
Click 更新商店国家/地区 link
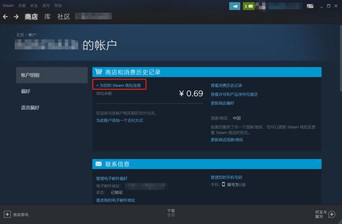[227, 139]
